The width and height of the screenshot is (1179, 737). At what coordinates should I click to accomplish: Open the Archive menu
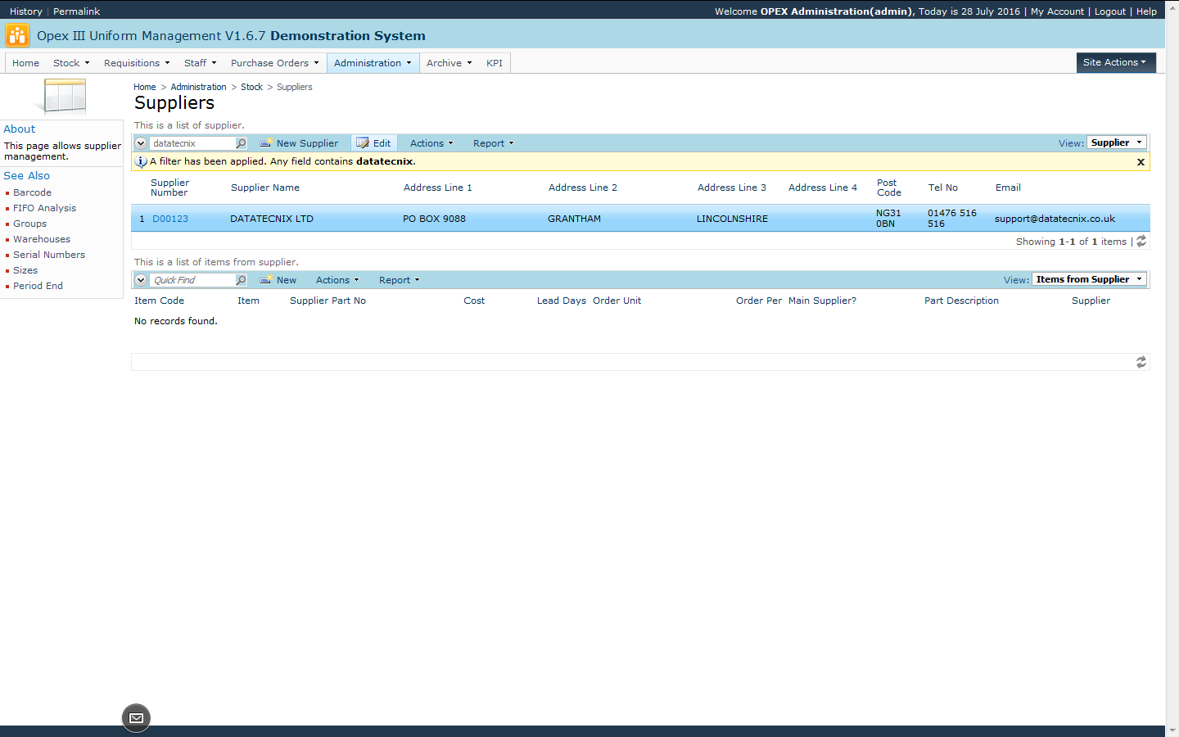tap(449, 63)
